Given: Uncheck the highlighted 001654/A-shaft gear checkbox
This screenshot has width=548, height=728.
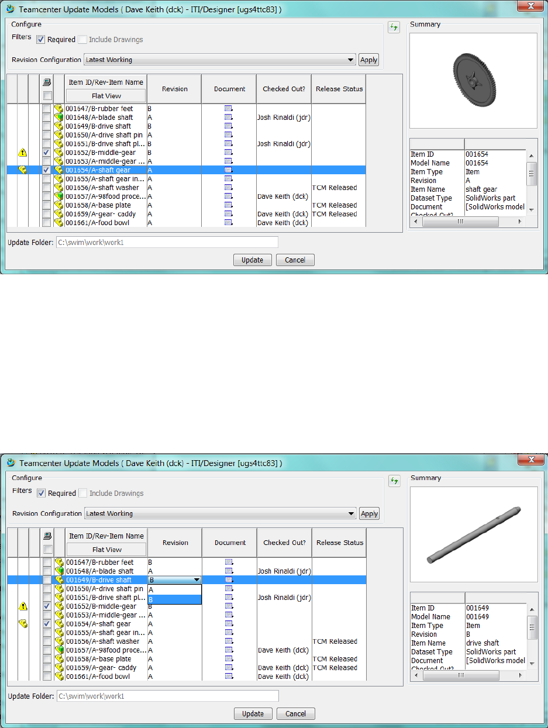Looking at the screenshot, I should click(x=47, y=170).
